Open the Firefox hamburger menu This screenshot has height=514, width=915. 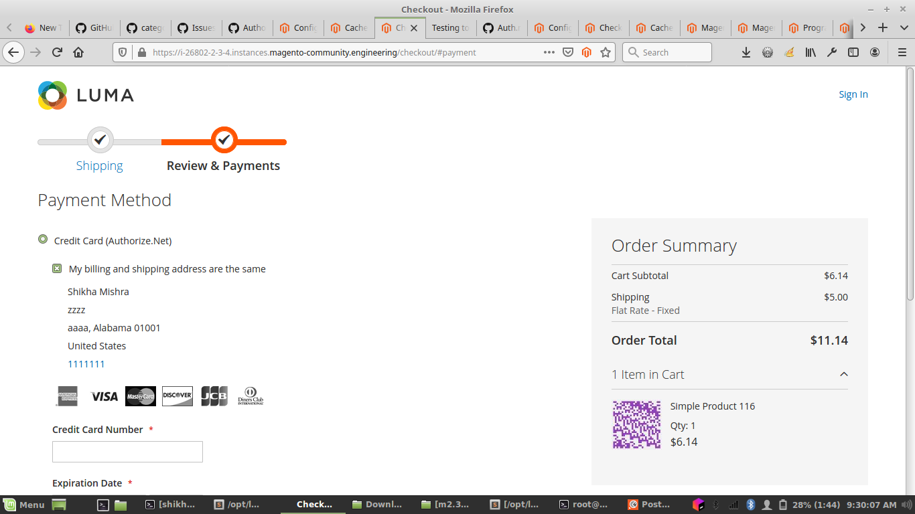click(902, 52)
